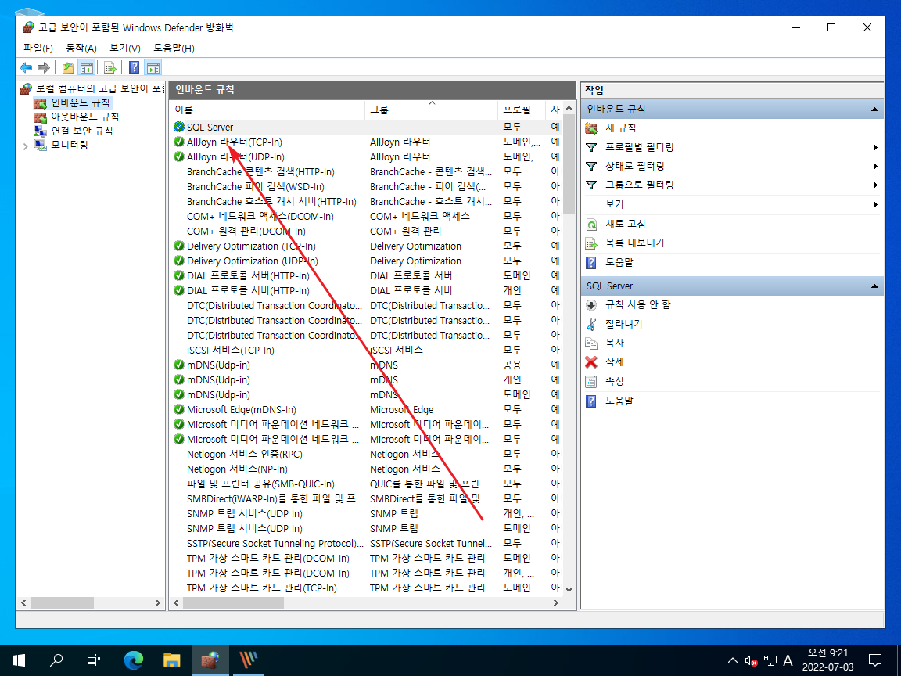Disable the rule via 규칙 사용 안 함
901x676 pixels.
point(638,304)
